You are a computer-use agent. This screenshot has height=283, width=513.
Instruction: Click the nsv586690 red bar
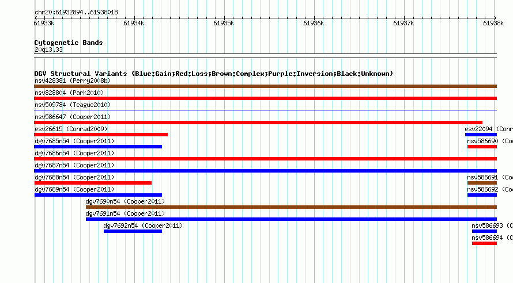coord(482,147)
